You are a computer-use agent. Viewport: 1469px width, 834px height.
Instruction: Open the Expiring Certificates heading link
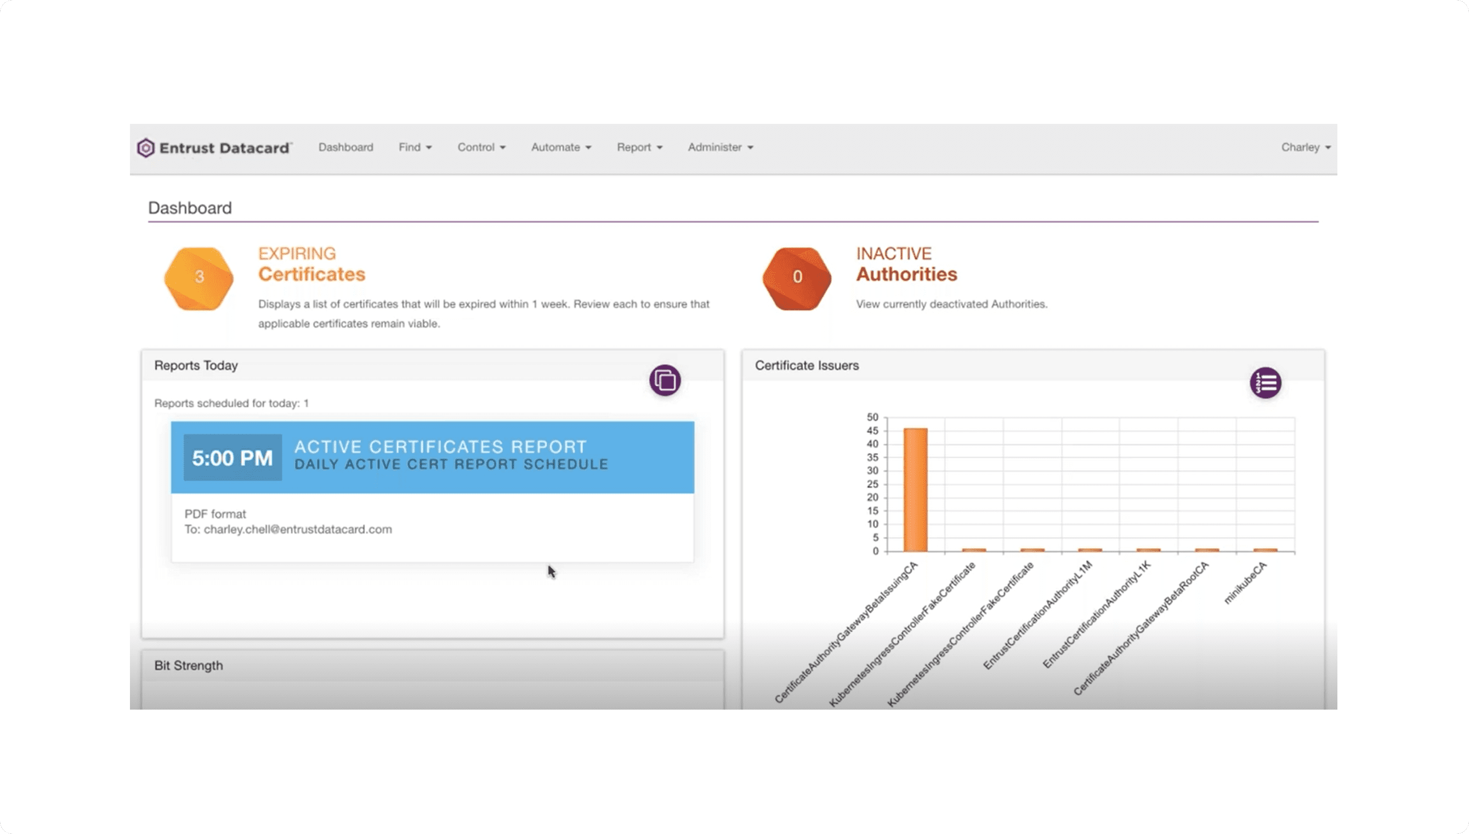[311, 264]
